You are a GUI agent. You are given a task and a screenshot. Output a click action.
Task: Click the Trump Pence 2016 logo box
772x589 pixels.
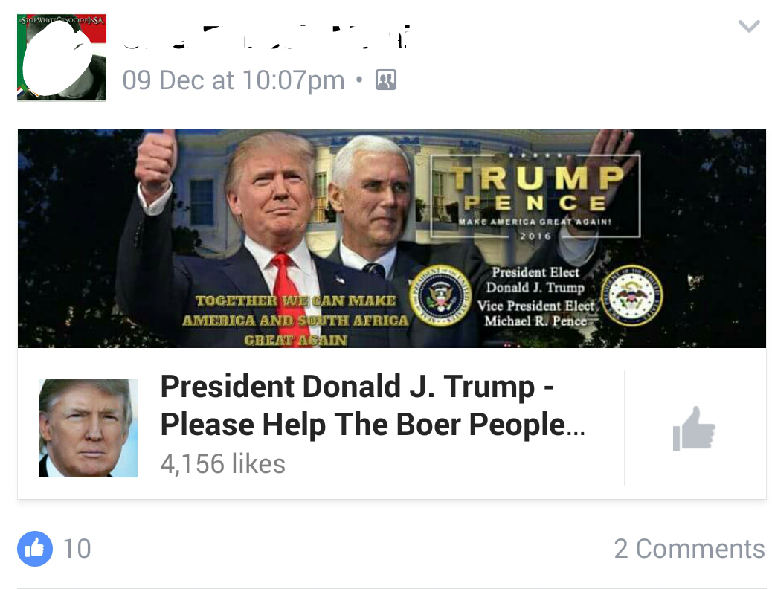pyautogui.click(x=535, y=196)
